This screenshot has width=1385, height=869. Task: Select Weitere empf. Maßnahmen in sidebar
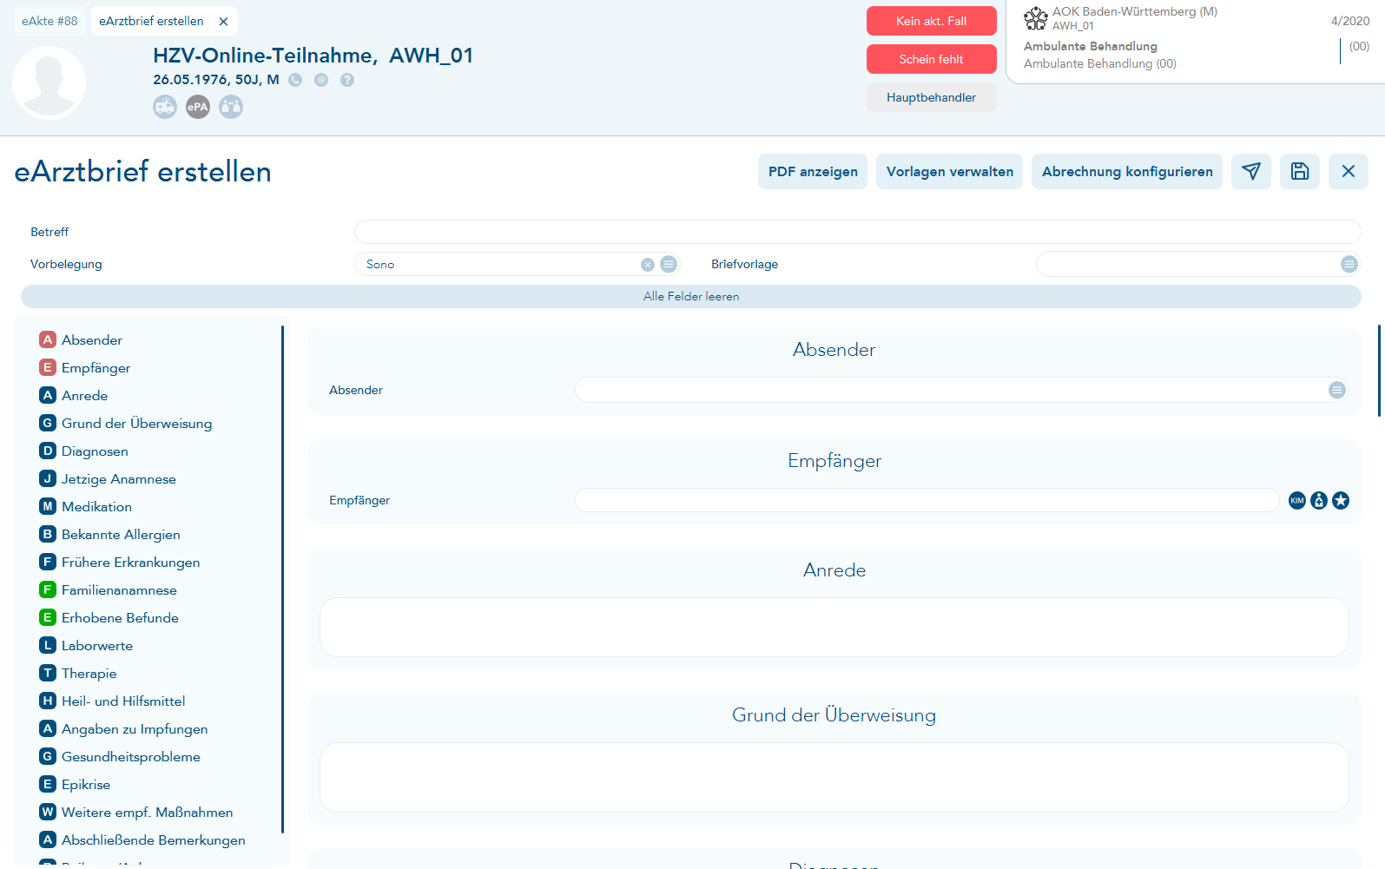click(x=136, y=813)
